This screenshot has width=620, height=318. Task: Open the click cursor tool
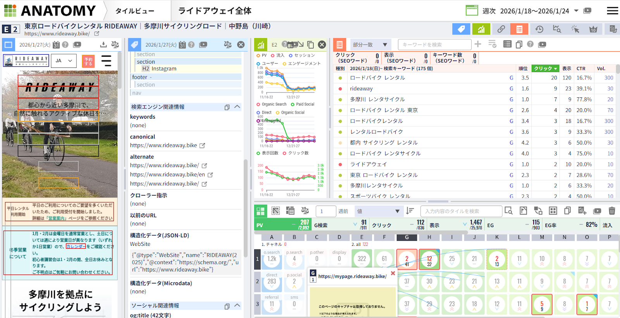tap(575, 29)
